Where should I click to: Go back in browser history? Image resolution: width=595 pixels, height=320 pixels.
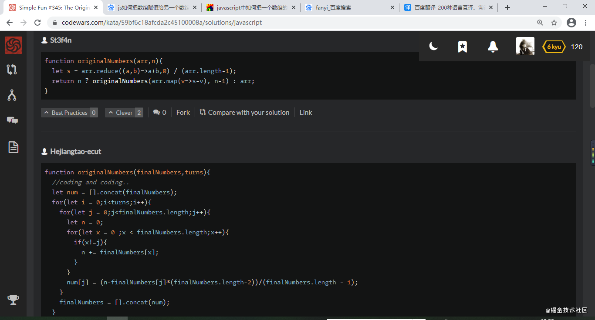10,23
